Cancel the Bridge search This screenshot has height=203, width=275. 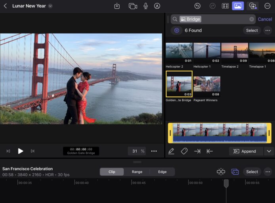265,19
